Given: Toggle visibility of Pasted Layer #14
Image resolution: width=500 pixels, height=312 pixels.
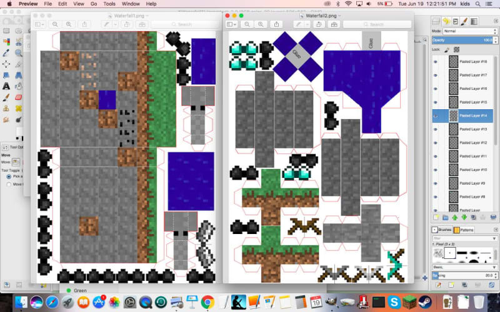Looking at the screenshot, I should [x=435, y=116].
